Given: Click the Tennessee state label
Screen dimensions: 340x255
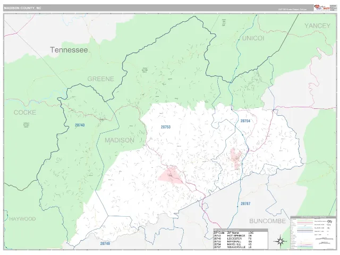Looking at the screenshot, I should click(x=69, y=50).
